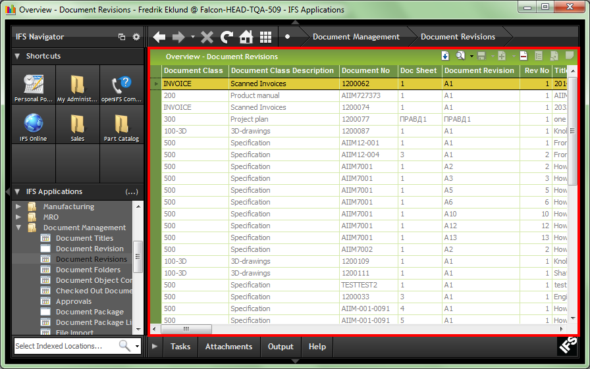Click the navigator tree scrollbar down arrow
590x369 pixels.
click(138, 330)
